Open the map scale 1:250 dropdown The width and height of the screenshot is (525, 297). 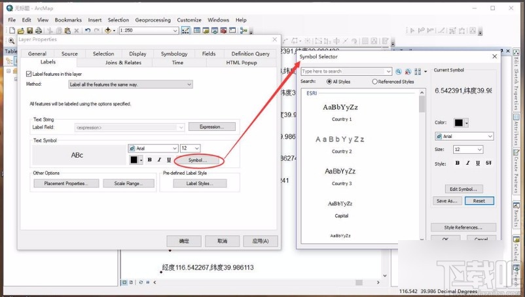(x=175, y=31)
